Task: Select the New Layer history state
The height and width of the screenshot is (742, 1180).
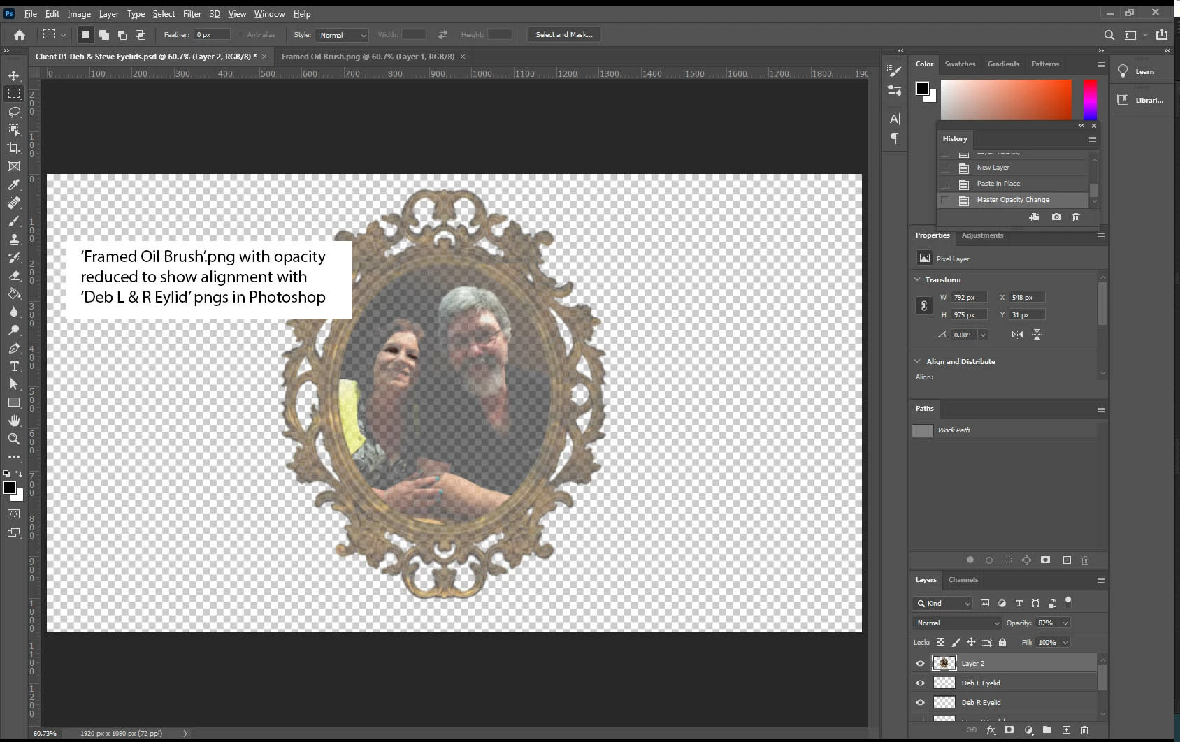Action: click(1013, 168)
